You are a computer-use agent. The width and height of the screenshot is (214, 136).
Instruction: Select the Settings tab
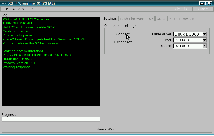click(x=110, y=19)
